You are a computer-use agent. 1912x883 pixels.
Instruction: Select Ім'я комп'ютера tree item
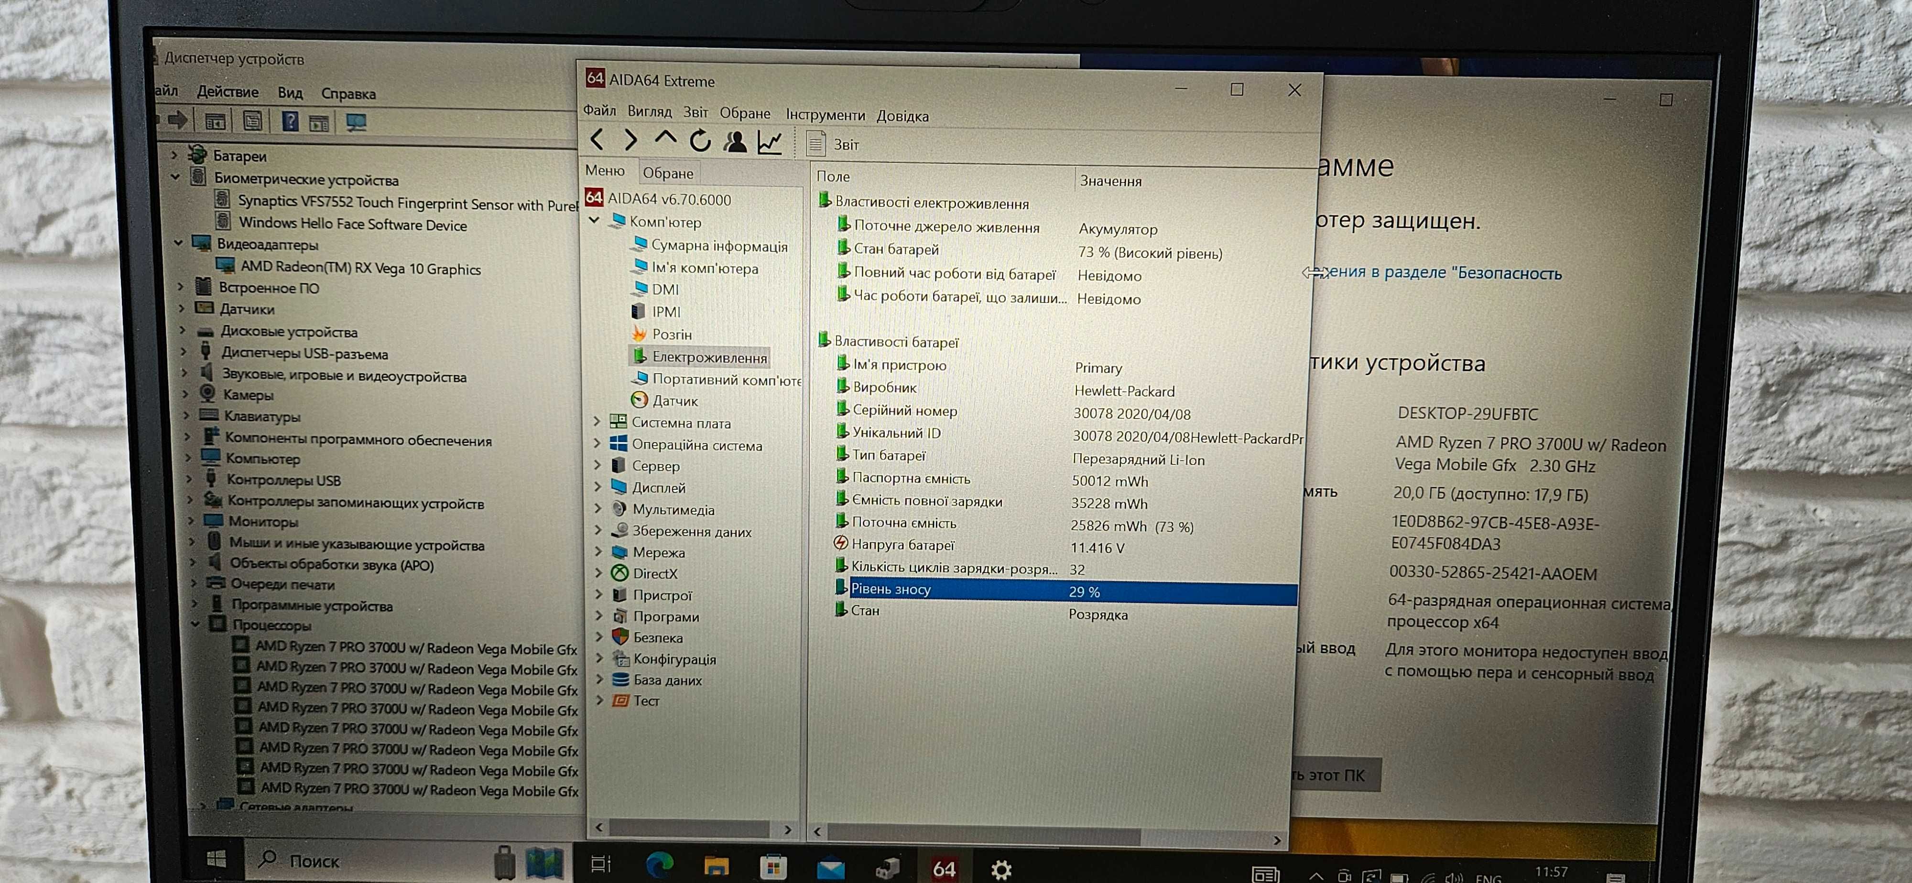[695, 268]
